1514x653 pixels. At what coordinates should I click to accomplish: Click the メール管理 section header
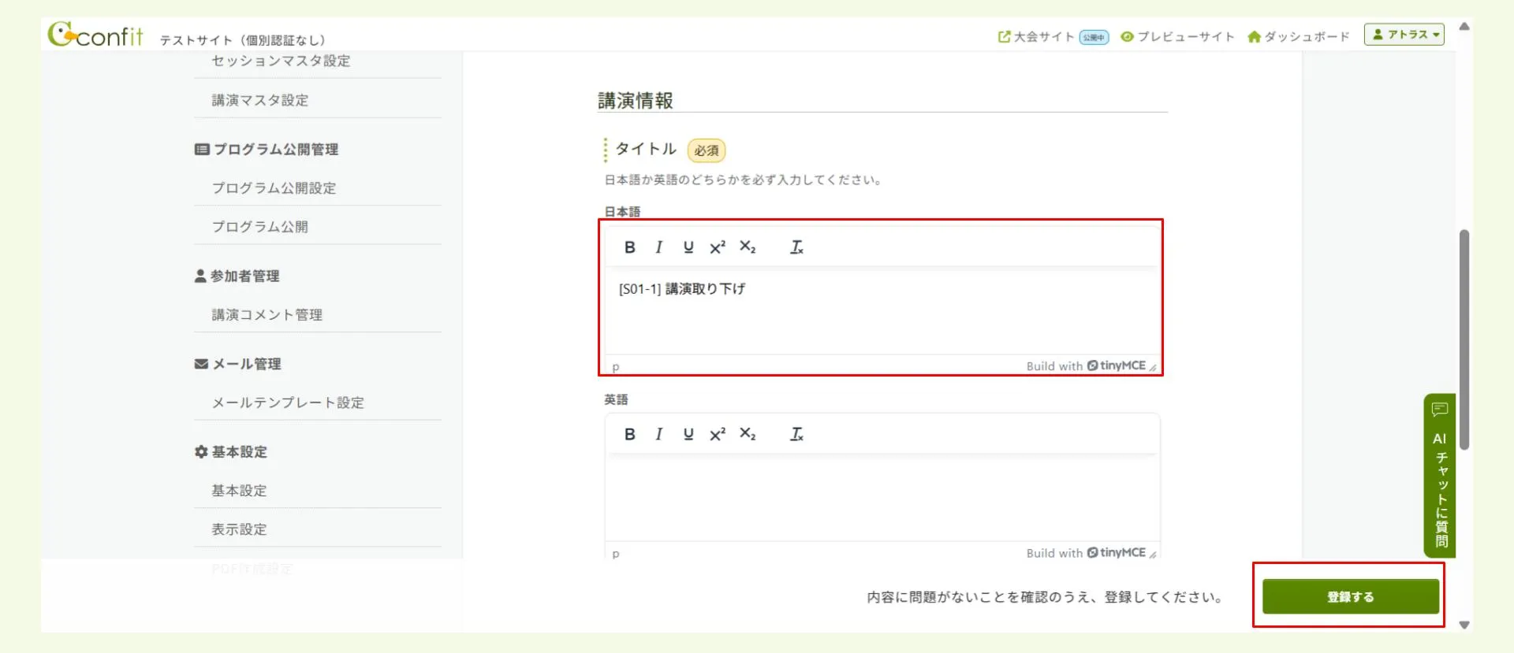click(x=237, y=364)
